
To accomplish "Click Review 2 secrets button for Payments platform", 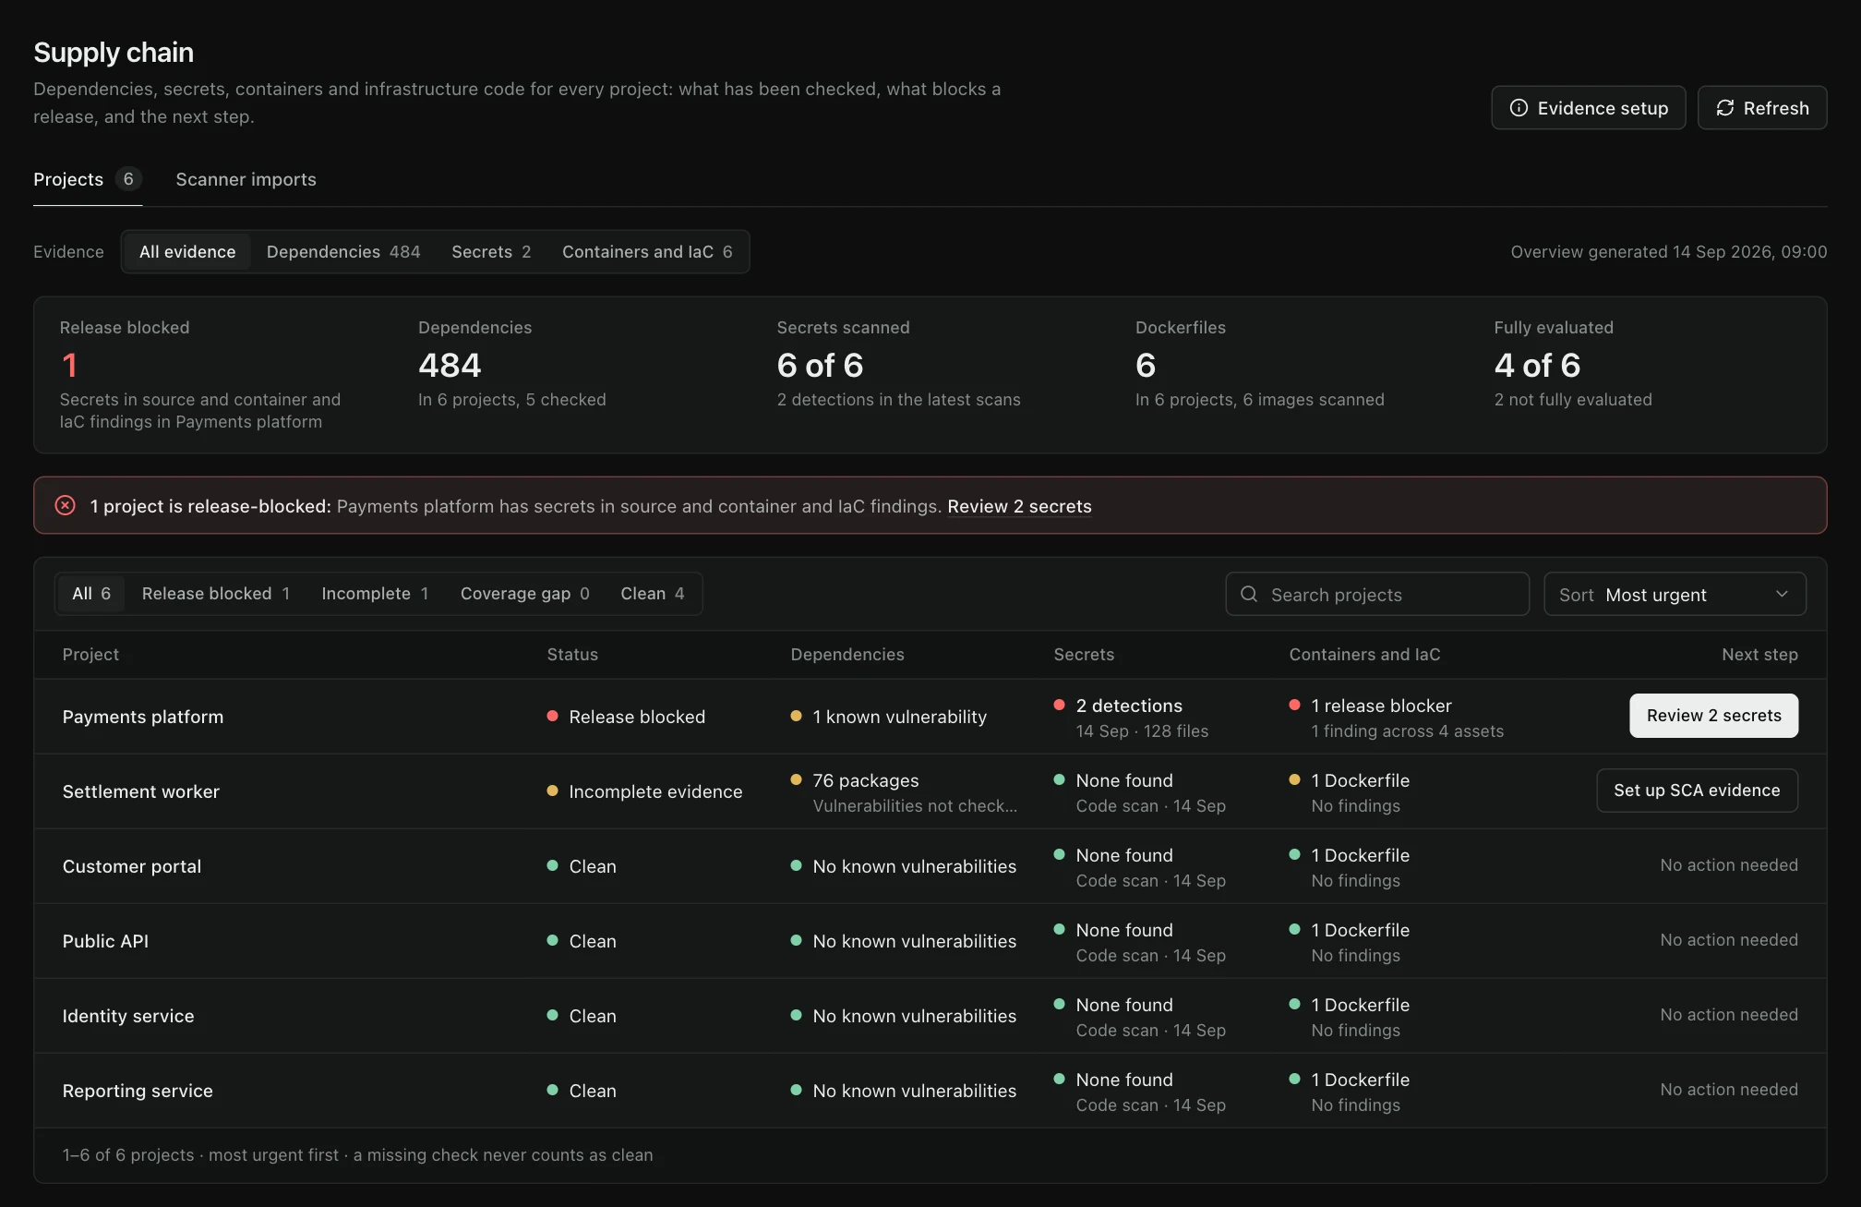I will tap(1713, 716).
